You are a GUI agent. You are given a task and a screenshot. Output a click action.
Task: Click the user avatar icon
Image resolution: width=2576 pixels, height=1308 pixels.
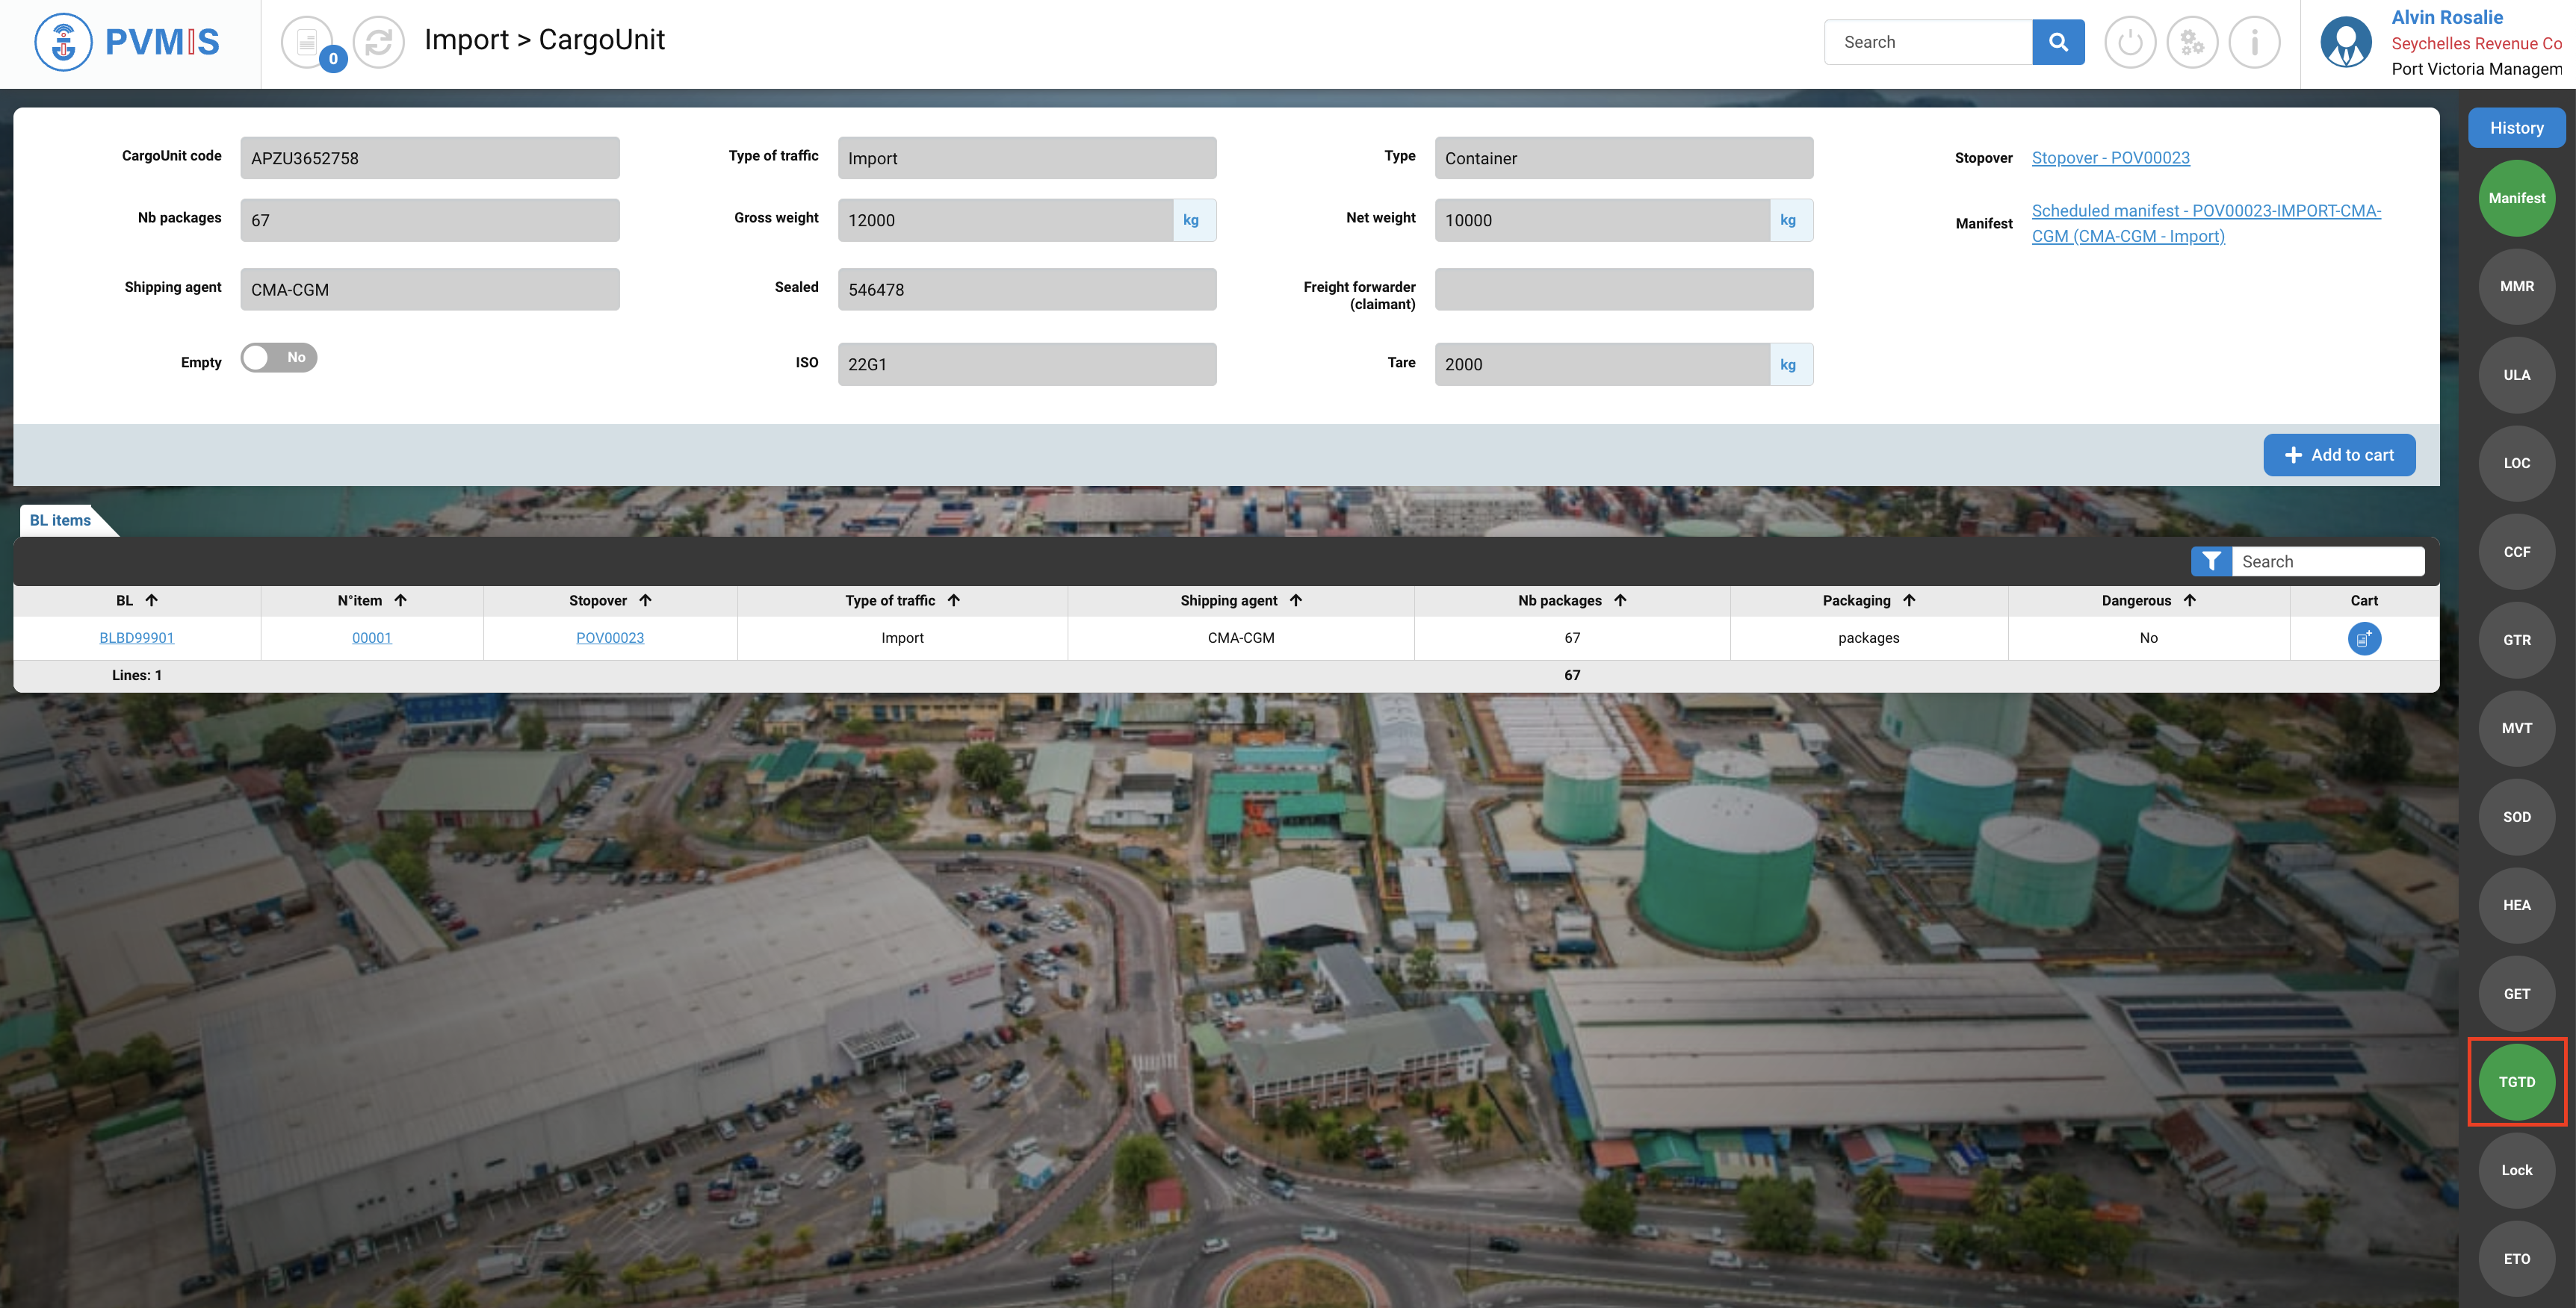tap(2345, 42)
